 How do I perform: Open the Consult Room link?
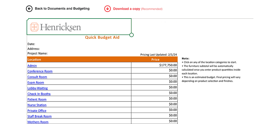[37, 77]
